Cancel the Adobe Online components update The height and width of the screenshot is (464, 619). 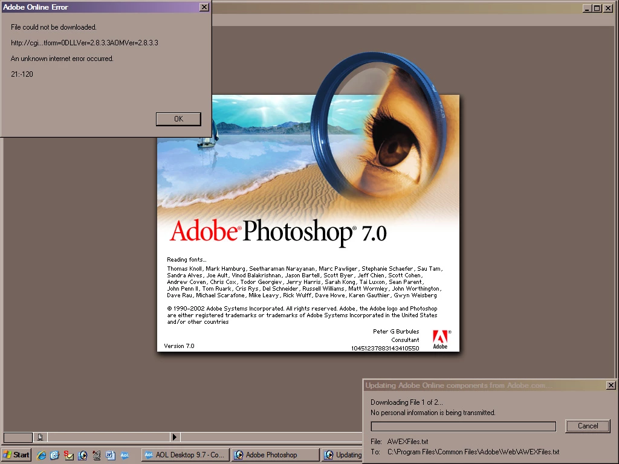(588, 426)
